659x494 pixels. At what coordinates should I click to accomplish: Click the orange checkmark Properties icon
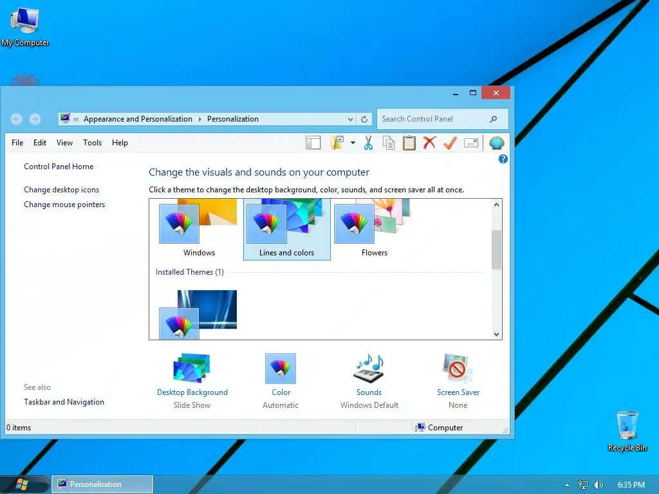point(450,143)
